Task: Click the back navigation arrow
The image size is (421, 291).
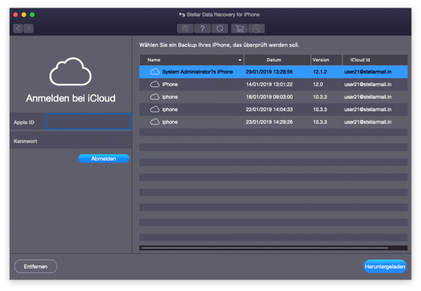Action: (18, 28)
